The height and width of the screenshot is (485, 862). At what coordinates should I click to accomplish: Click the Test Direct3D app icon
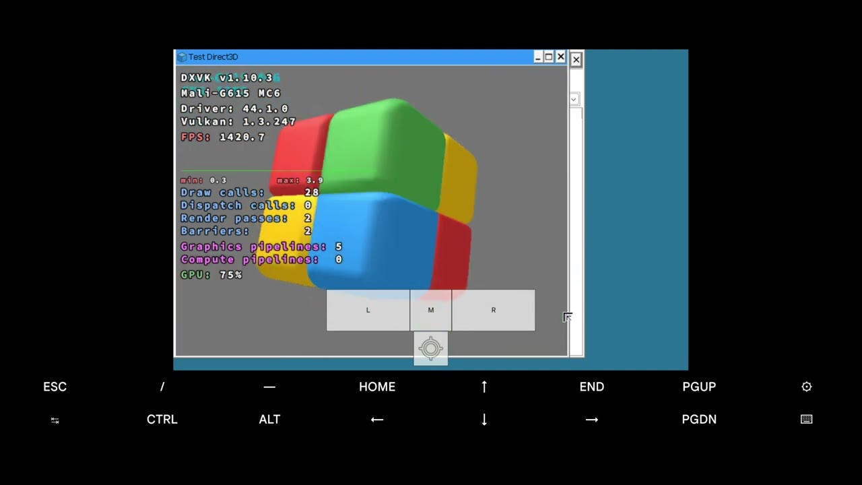182,57
